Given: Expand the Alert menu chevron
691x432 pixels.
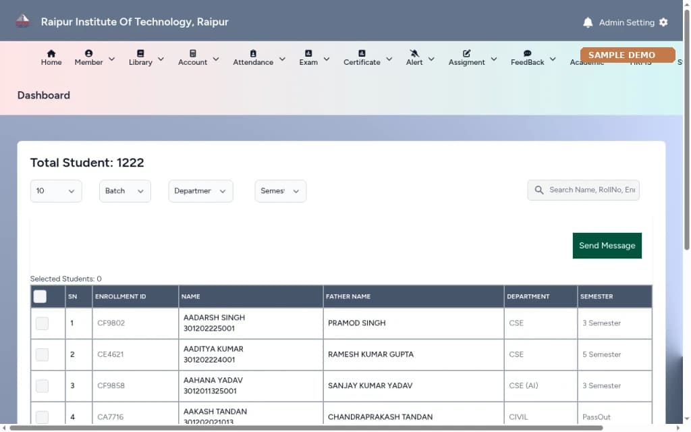Looking at the screenshot, I should click(x=431, y=59).
